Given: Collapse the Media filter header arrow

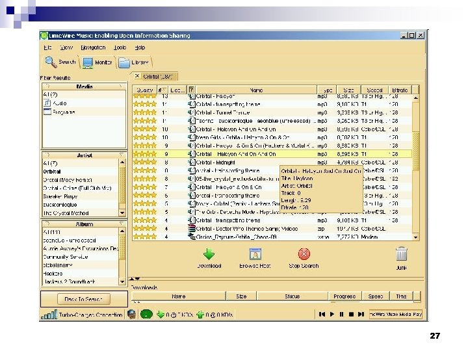Looking at the screenshot, I should [x=121, y=86].
